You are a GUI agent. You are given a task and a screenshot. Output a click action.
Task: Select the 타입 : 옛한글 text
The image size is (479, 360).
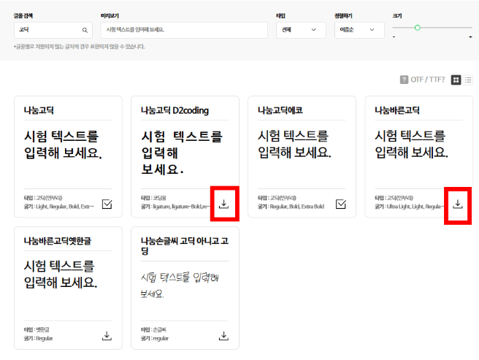tap(37, 330)
